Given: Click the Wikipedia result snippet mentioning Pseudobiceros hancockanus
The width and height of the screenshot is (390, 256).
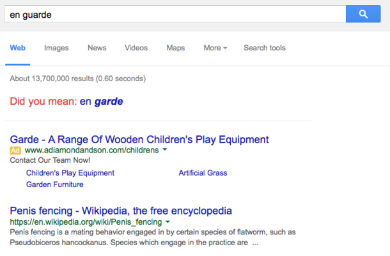Looking at the screenshot, I should click(x=153, y=237).
